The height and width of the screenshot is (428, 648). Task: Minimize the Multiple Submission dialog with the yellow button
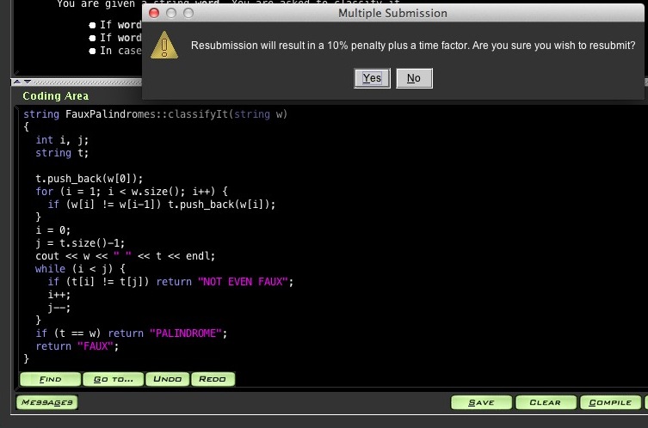click(170, 14)
